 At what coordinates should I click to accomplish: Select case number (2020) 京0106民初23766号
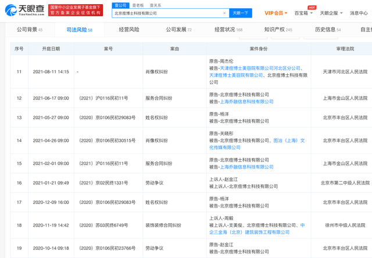tap(107, 248)
